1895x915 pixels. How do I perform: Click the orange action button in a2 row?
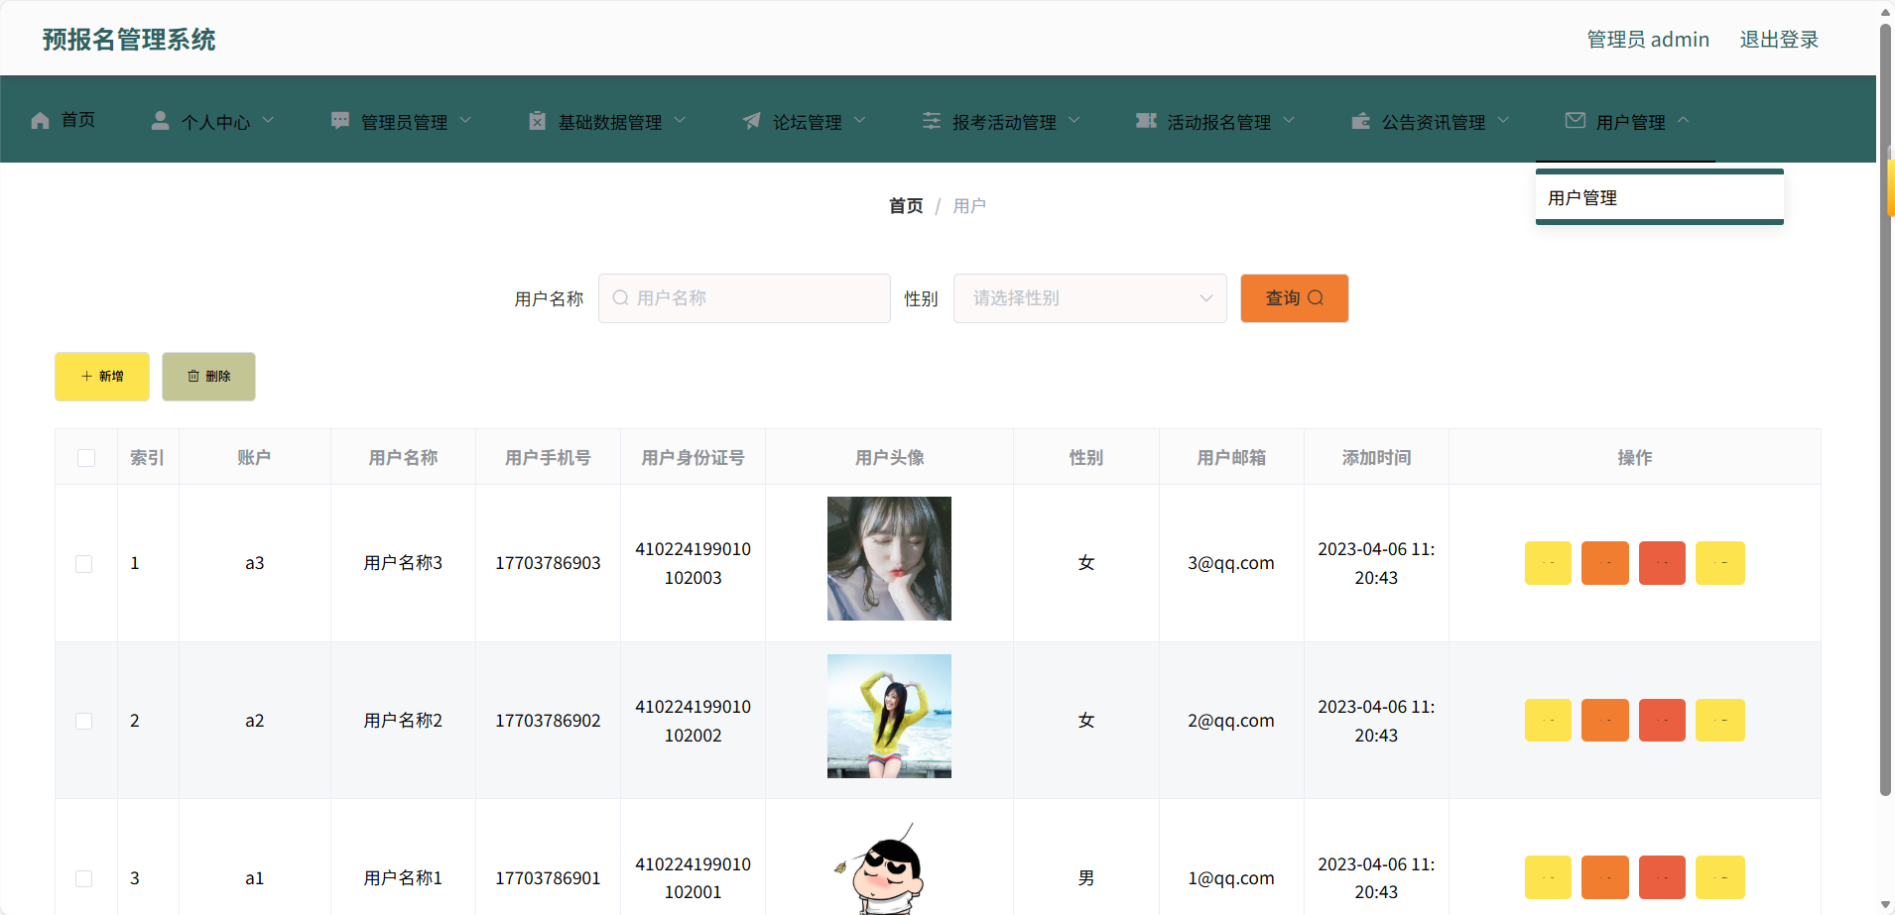(x=1605, y=721)
